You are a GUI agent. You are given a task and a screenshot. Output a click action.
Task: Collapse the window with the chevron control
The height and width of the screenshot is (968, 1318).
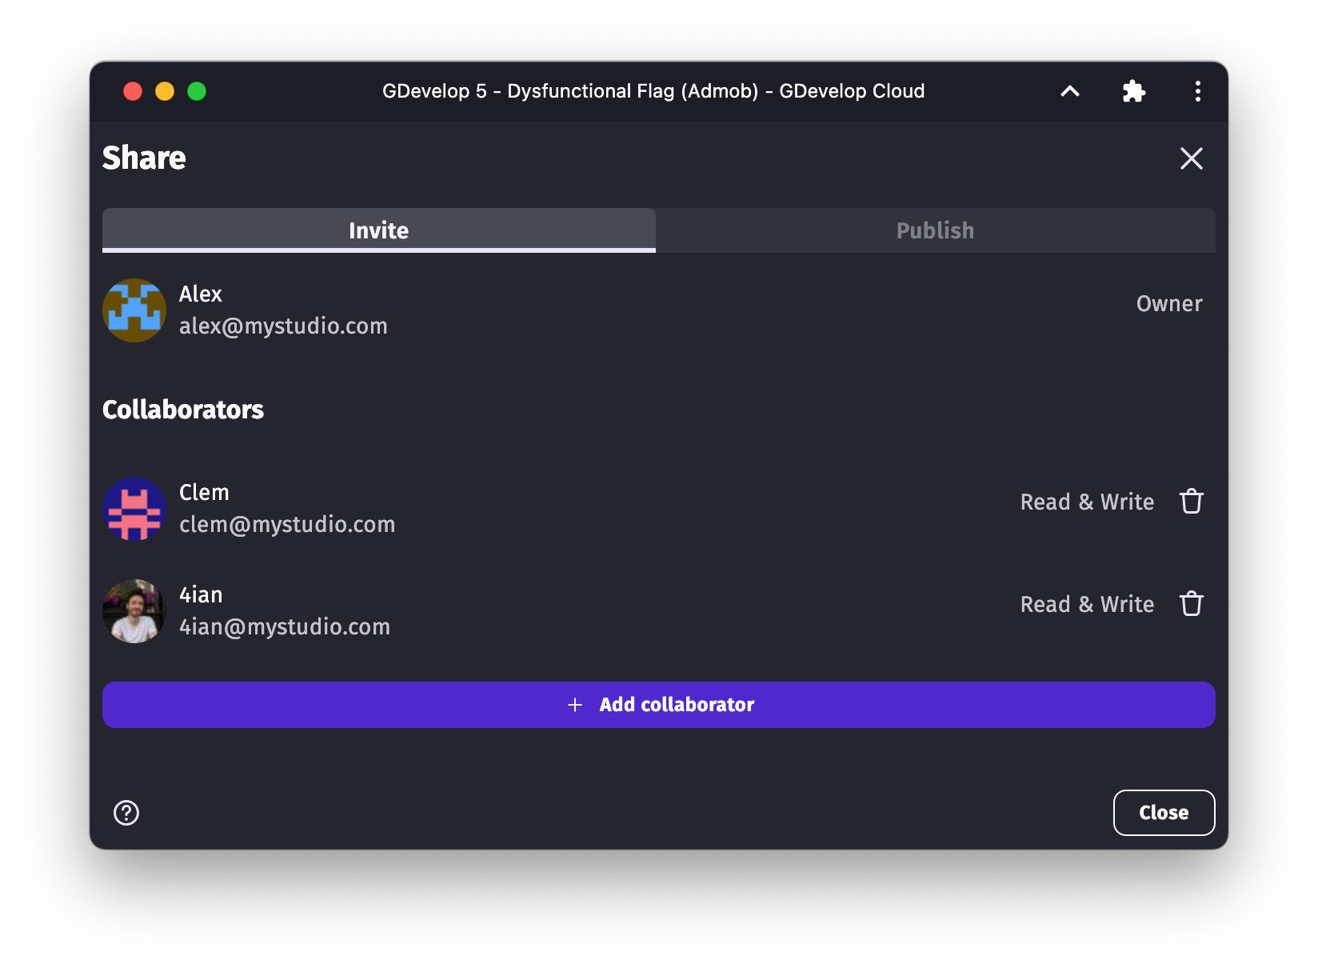click(x=1069, y=91)
